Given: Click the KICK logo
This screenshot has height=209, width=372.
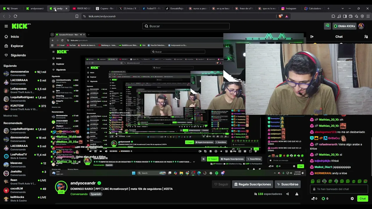Looking at the screenshot, I should tap(21, 26).
